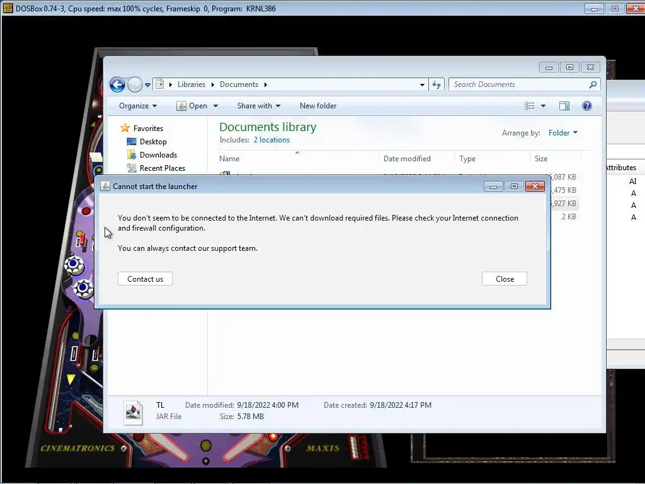
Task: Click the Java icon in dialog title bar
Action: pos(105,187)
